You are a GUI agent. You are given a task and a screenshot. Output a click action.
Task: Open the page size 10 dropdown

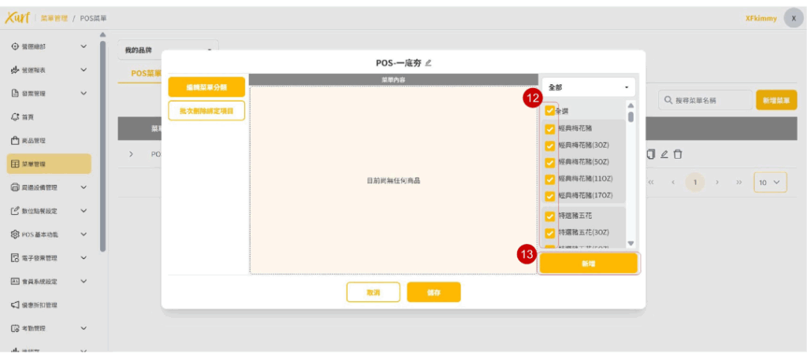tap(770, 183)
